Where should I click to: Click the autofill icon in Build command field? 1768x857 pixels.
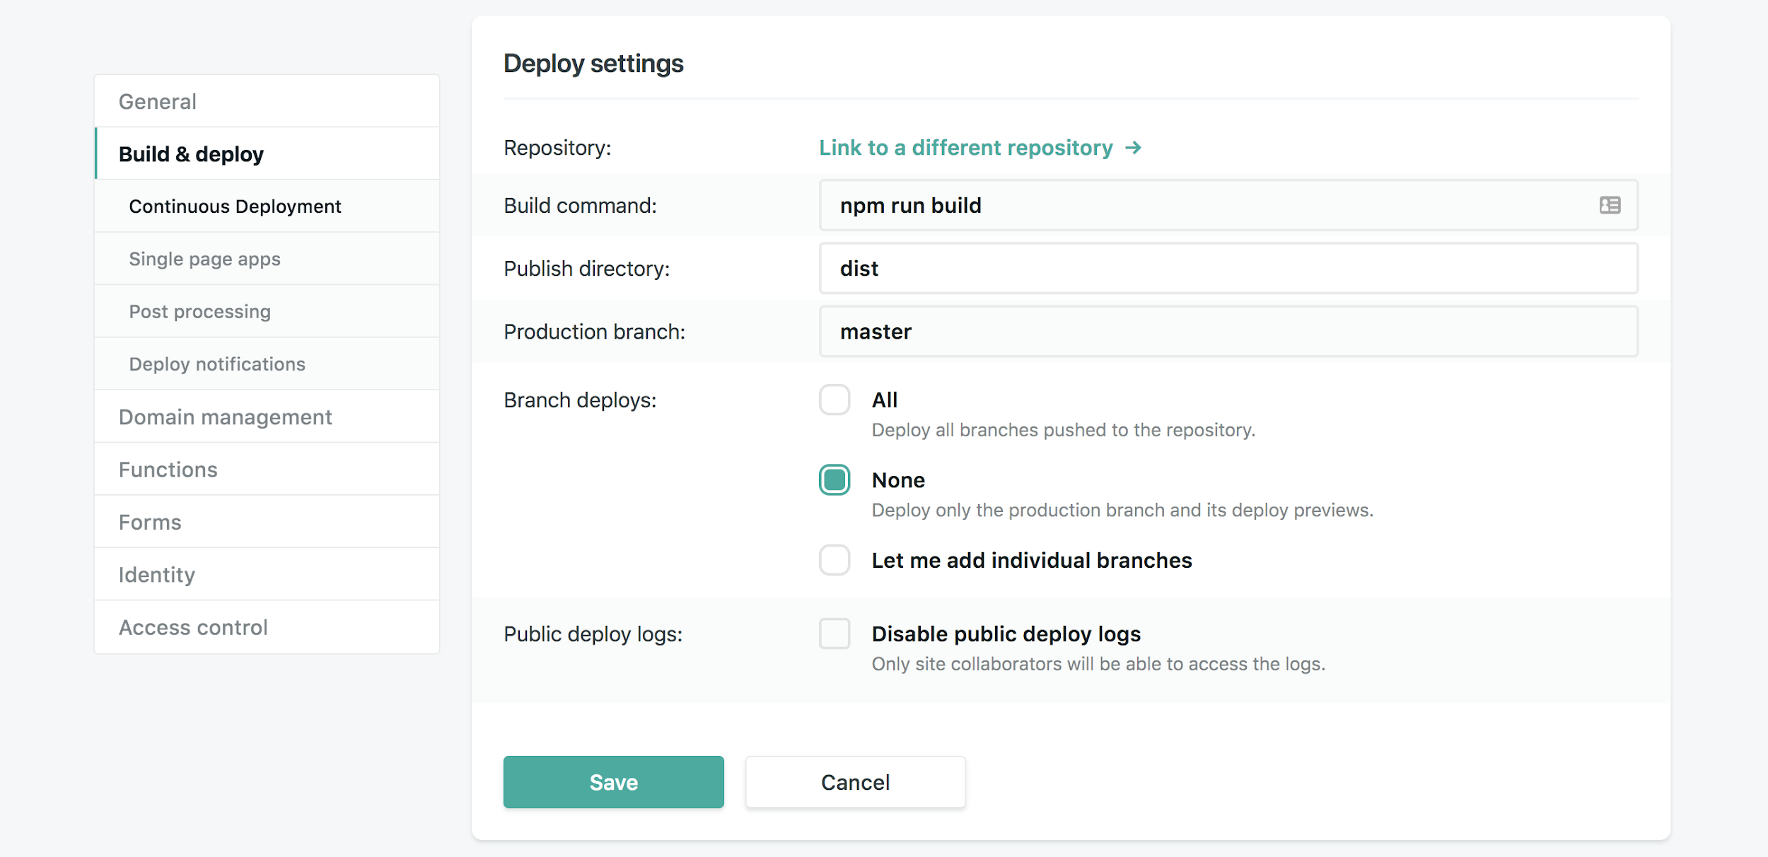[1610, 205]
